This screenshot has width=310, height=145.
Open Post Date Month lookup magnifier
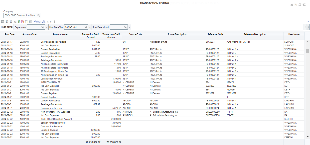pyautogui.click(x=126, y=27)
